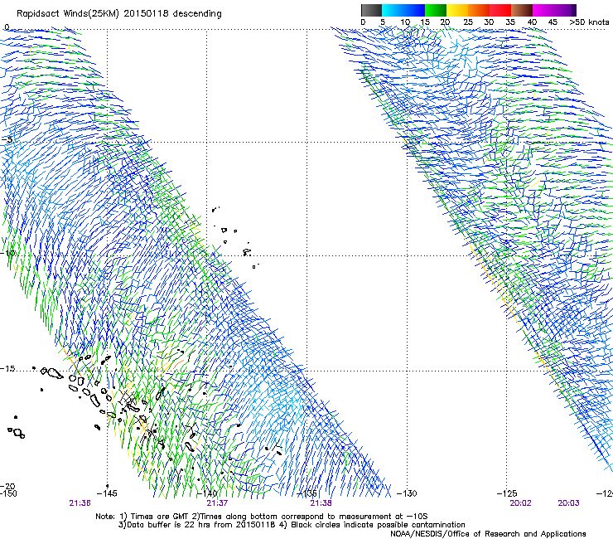Screen dimensions: 613x539
Task: Click the '-135' longitude axis label
Action: 306,493
